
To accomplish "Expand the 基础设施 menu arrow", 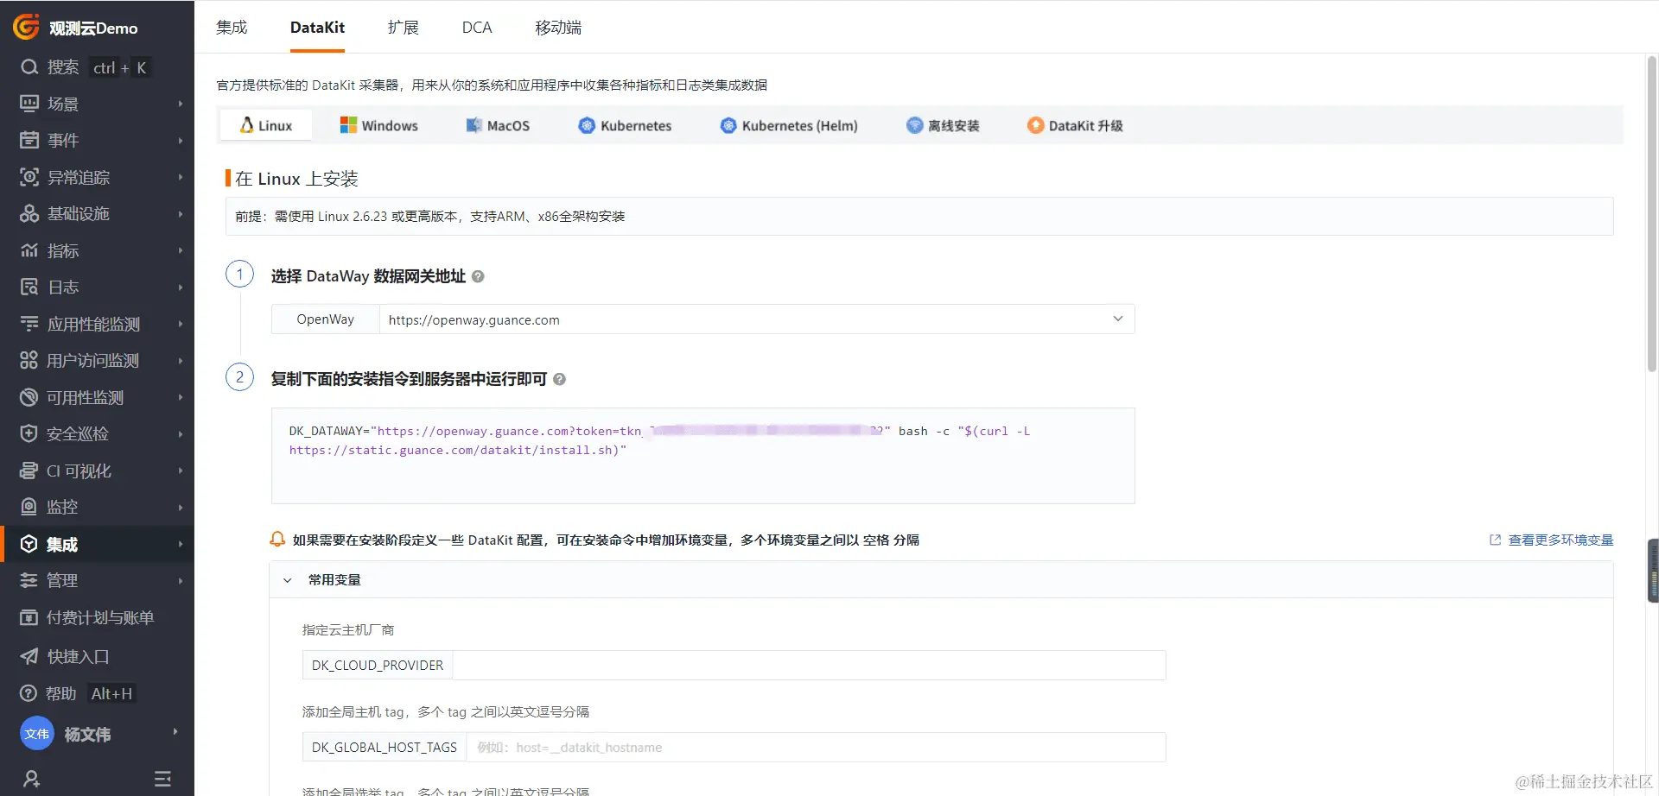I will click(x=180, y=213).
